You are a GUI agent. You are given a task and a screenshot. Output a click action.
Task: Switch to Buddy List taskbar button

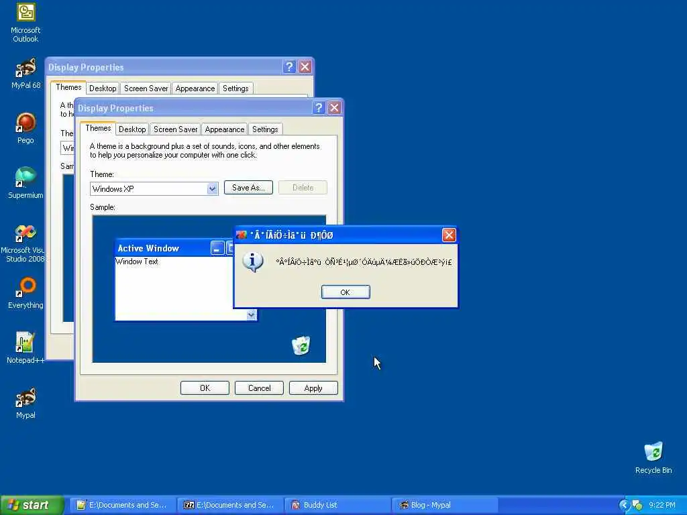point(337,505)
